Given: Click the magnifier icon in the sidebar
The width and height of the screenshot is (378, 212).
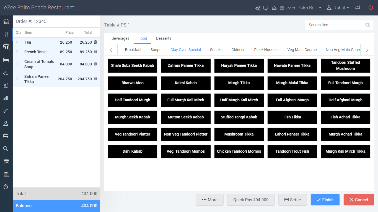Looking at the screenshot, I should click(6, 149).
